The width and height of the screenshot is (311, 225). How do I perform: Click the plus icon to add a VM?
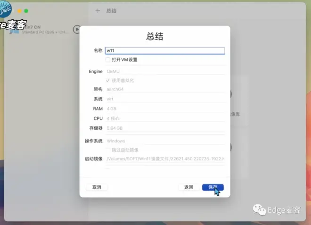pos(98,10)
